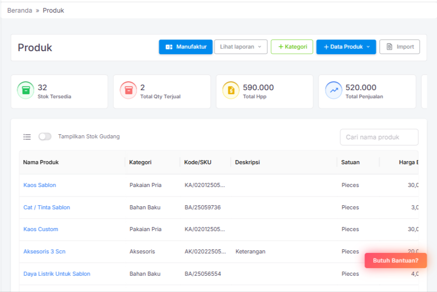Sort by the Nama Produk column header

click(41, 162)
